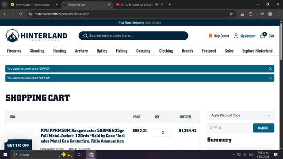Click the browser address bar URL
The width and height of the screenshot is (283, 159).
pos(61,14)
